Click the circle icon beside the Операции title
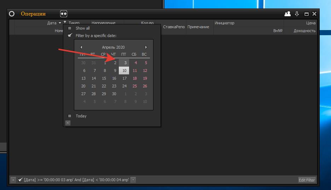 12,14
